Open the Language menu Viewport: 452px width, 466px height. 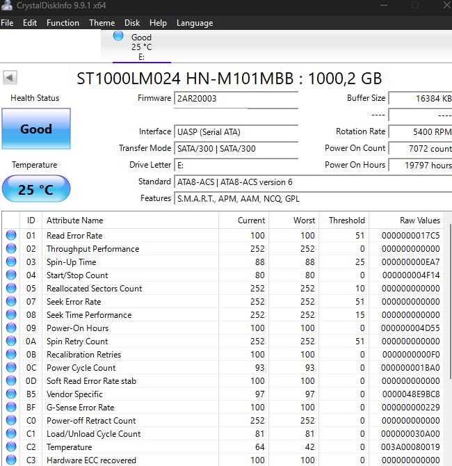(x=195, y=23)
